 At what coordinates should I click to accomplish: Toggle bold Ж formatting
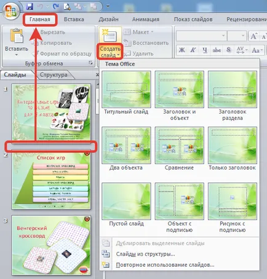click(181, 50)
